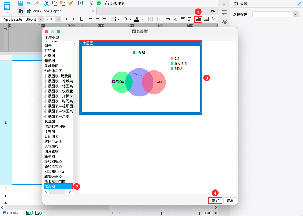Click the merge cells icon

pos(150,19)
